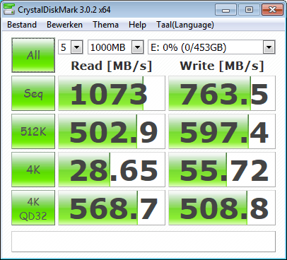
Task: Open the Bestand menu
Action: [22, 25]
